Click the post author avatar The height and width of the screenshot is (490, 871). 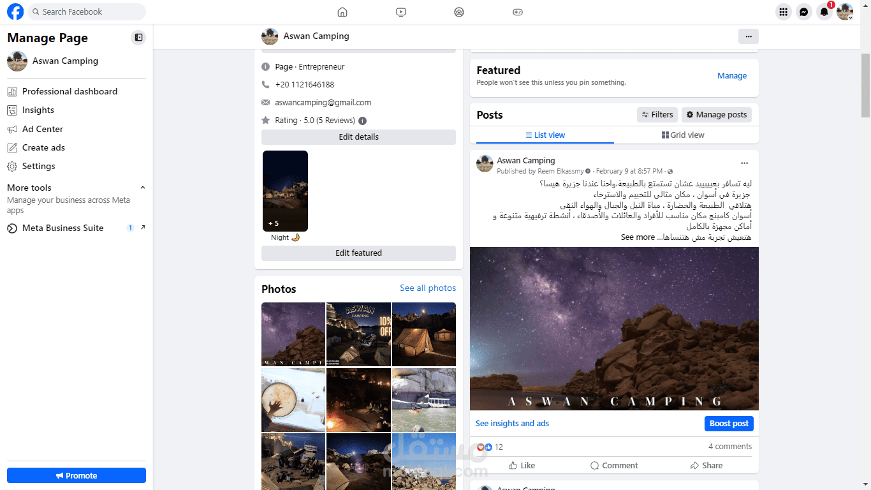point(485,164)
